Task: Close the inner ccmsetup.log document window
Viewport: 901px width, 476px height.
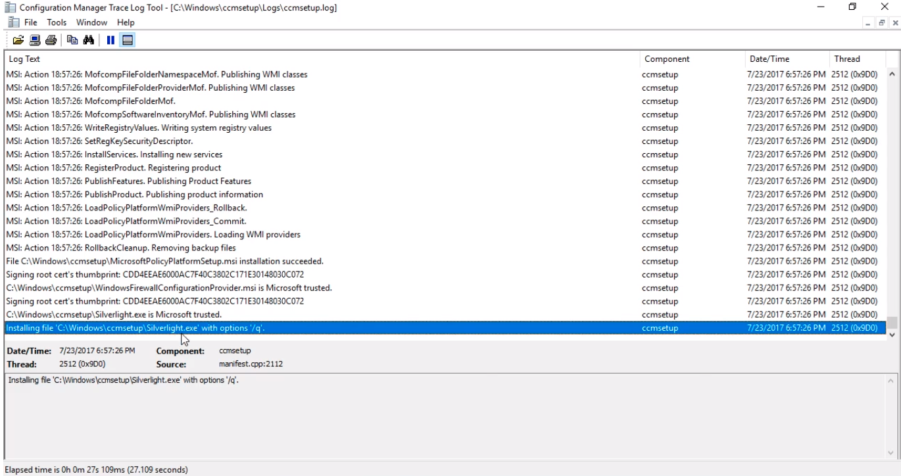Action: tap(895, 22)
